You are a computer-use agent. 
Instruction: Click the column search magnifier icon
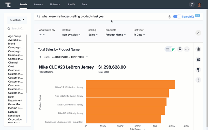tap(9, 29)
